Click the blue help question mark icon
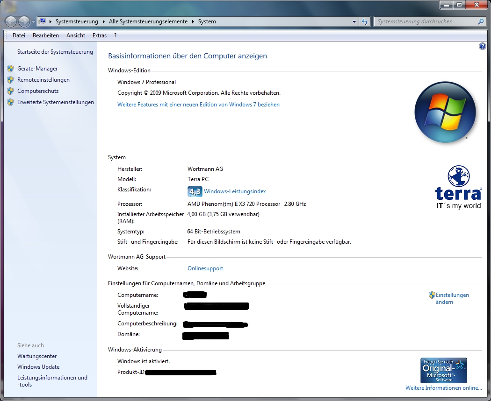 pos(482,47)
